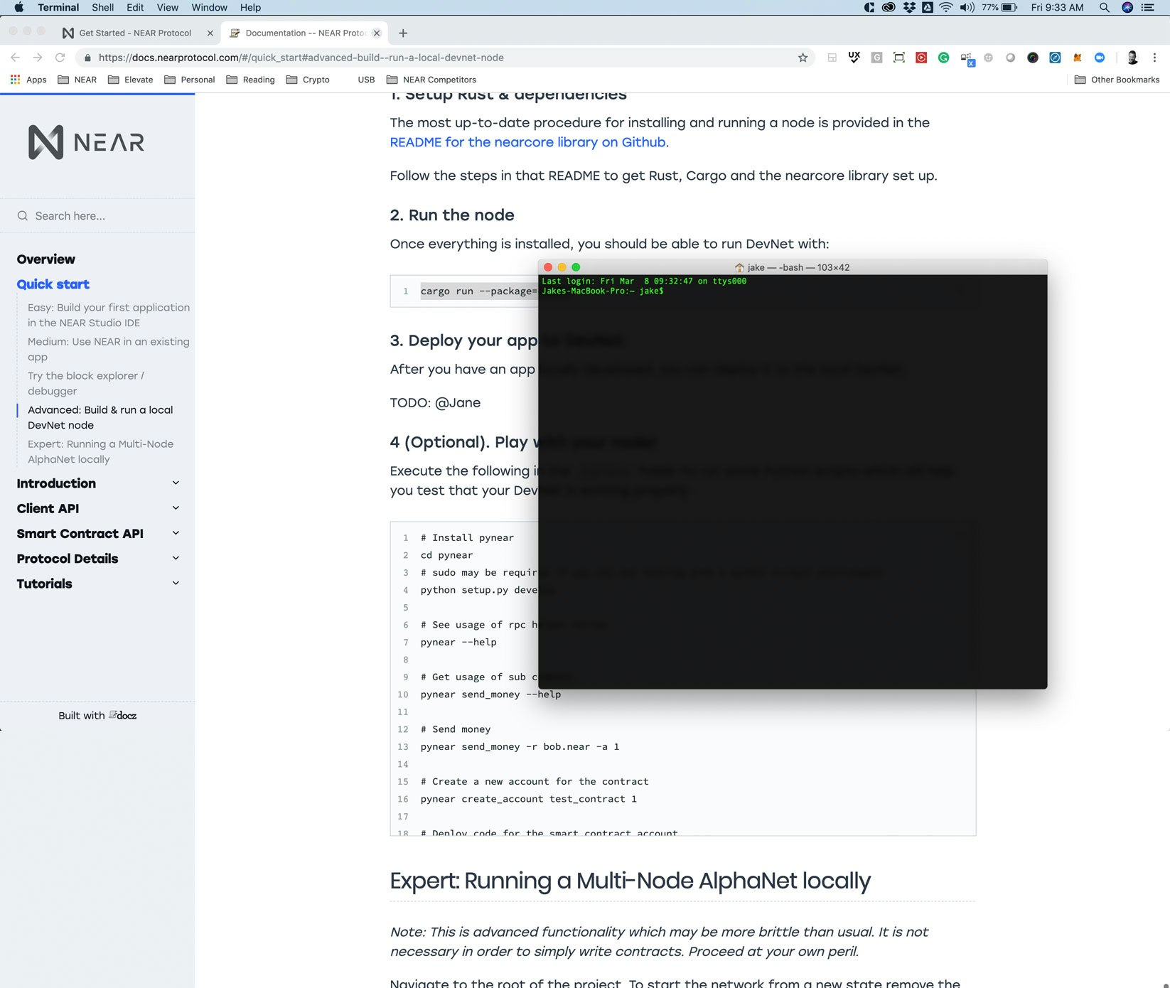Image resolution: width=1170 pixels, height=988 pixels.
Task: Open Spotlight search in menu bar
Action: tap(1104, 7)
